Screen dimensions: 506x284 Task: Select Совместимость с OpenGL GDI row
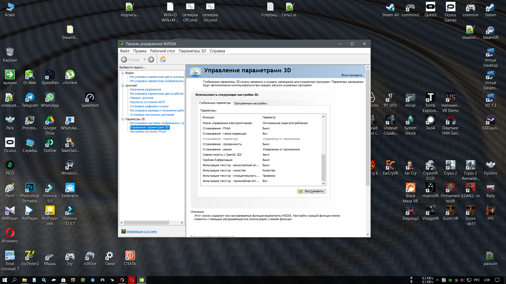261,155
